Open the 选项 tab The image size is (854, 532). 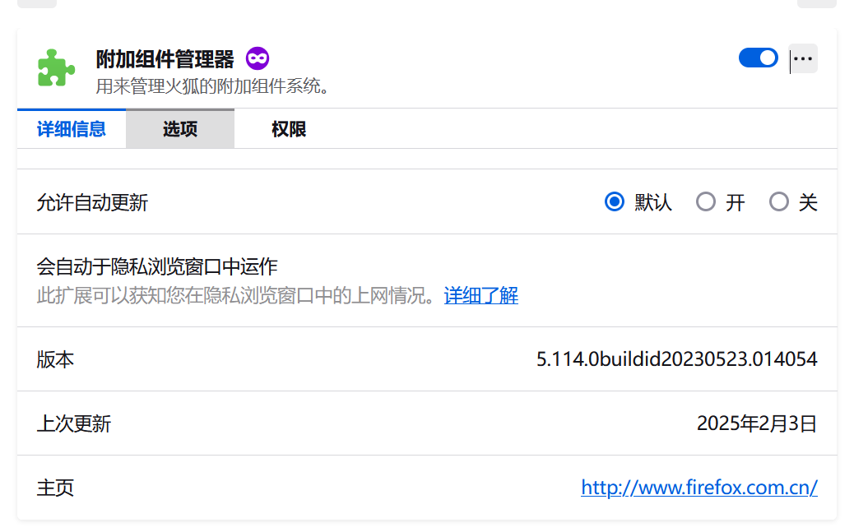(180, 129)
